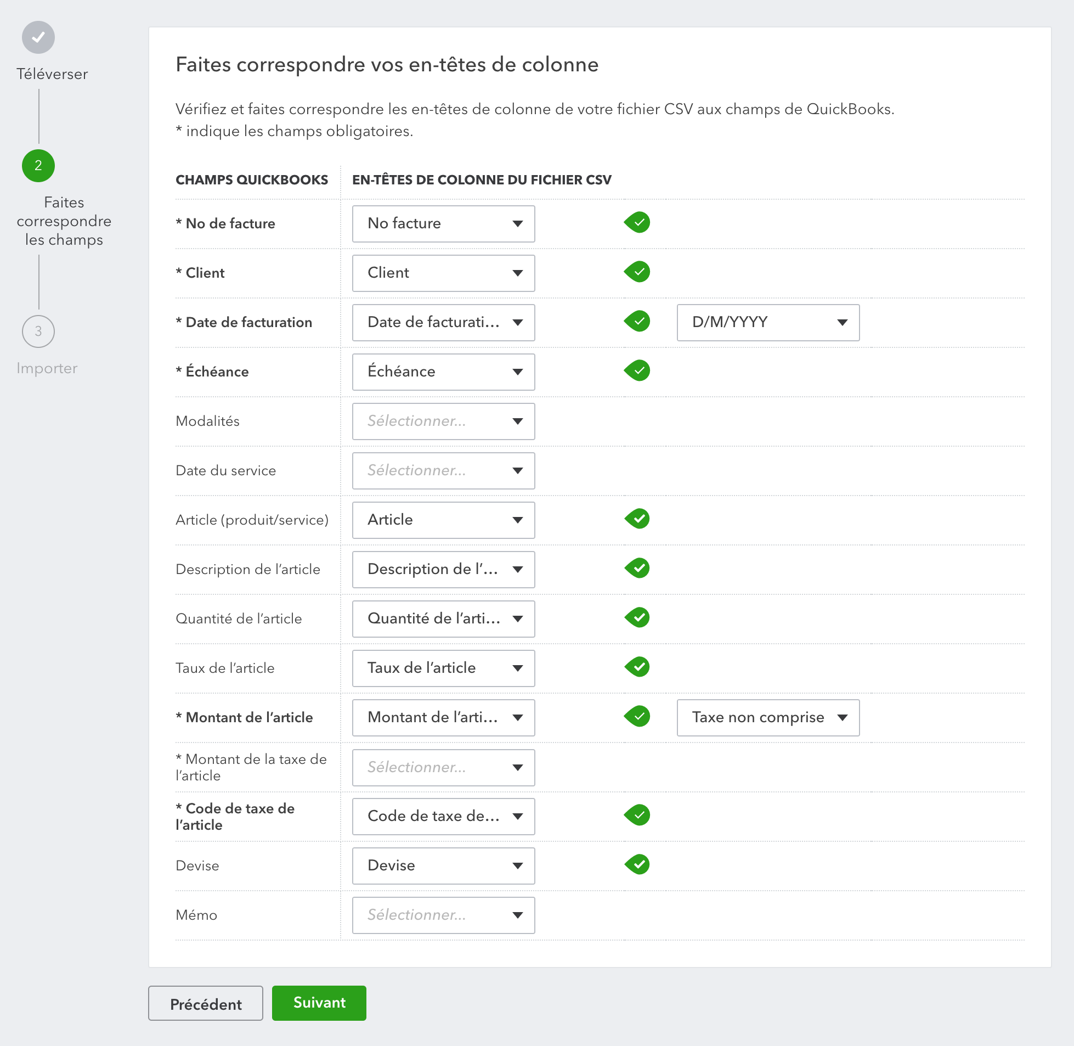
Task: Click green checkmark in Taux de l'article row
Action: 637,667
